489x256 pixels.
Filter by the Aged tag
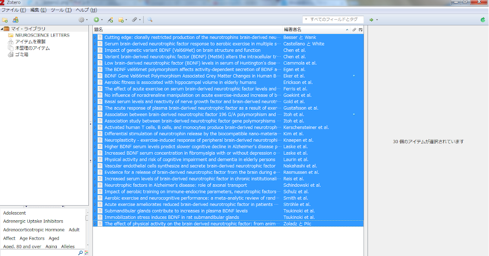tap(54, 239)
